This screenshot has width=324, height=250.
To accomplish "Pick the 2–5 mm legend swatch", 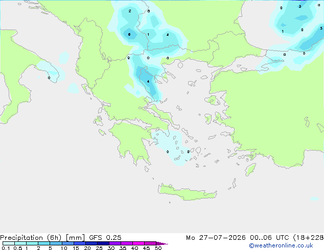I will [x=44, y=243].
